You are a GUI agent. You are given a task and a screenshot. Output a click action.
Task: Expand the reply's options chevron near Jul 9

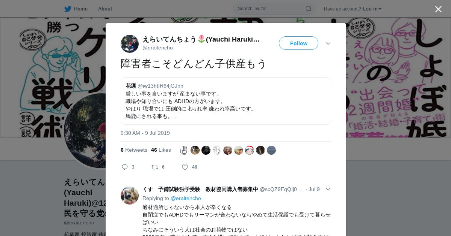(x=328, y=189)
